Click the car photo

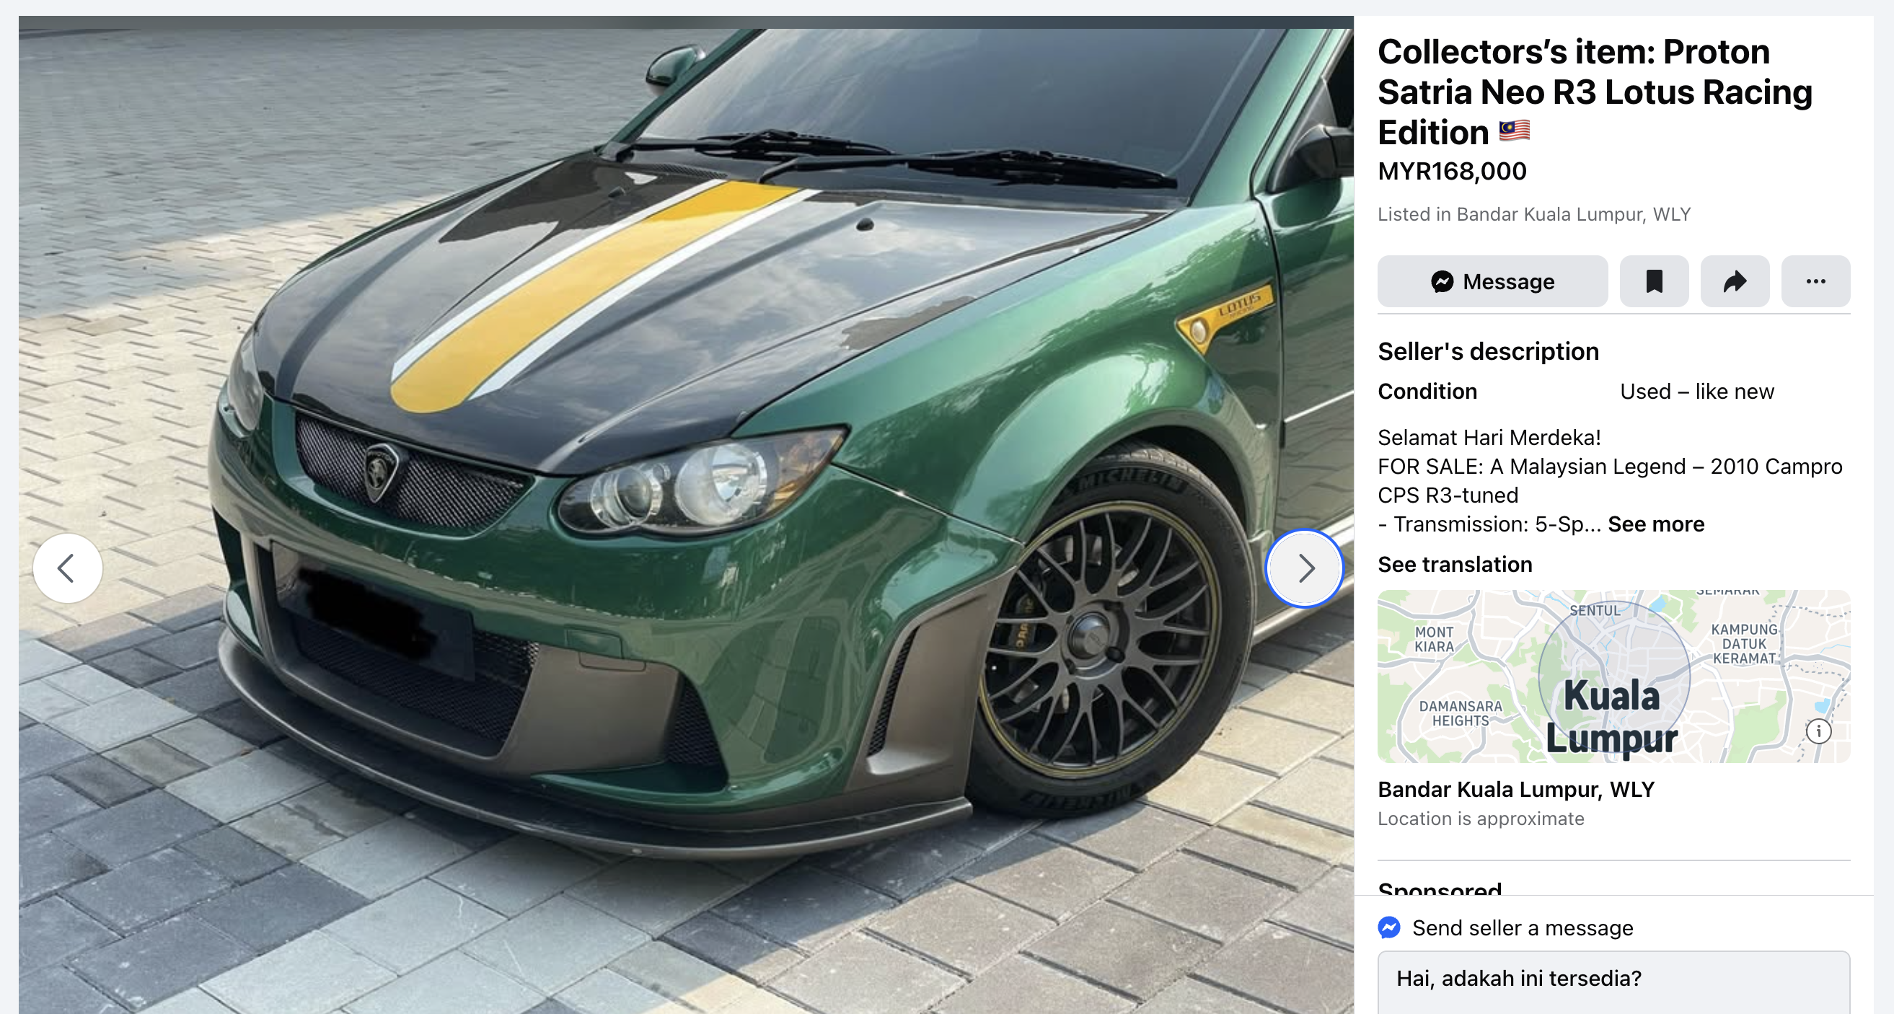coord(685,515)
